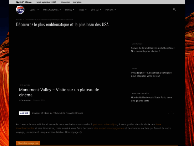Click the Connexion link
The height and width of the screenshot is (146, 194).
(x=65, y=2)
